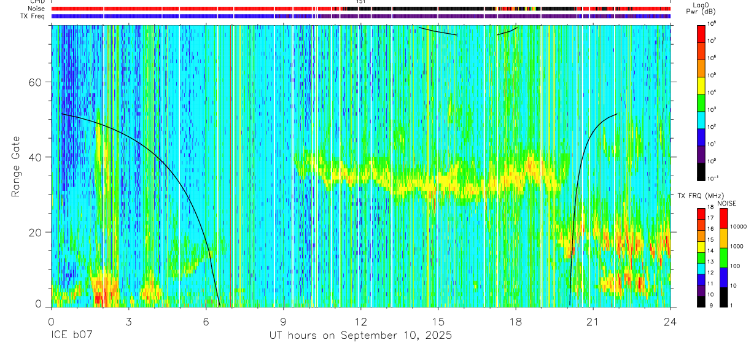
Task: Click the 9 tick label on the UT hours axis
Action: tap(283, 322)
